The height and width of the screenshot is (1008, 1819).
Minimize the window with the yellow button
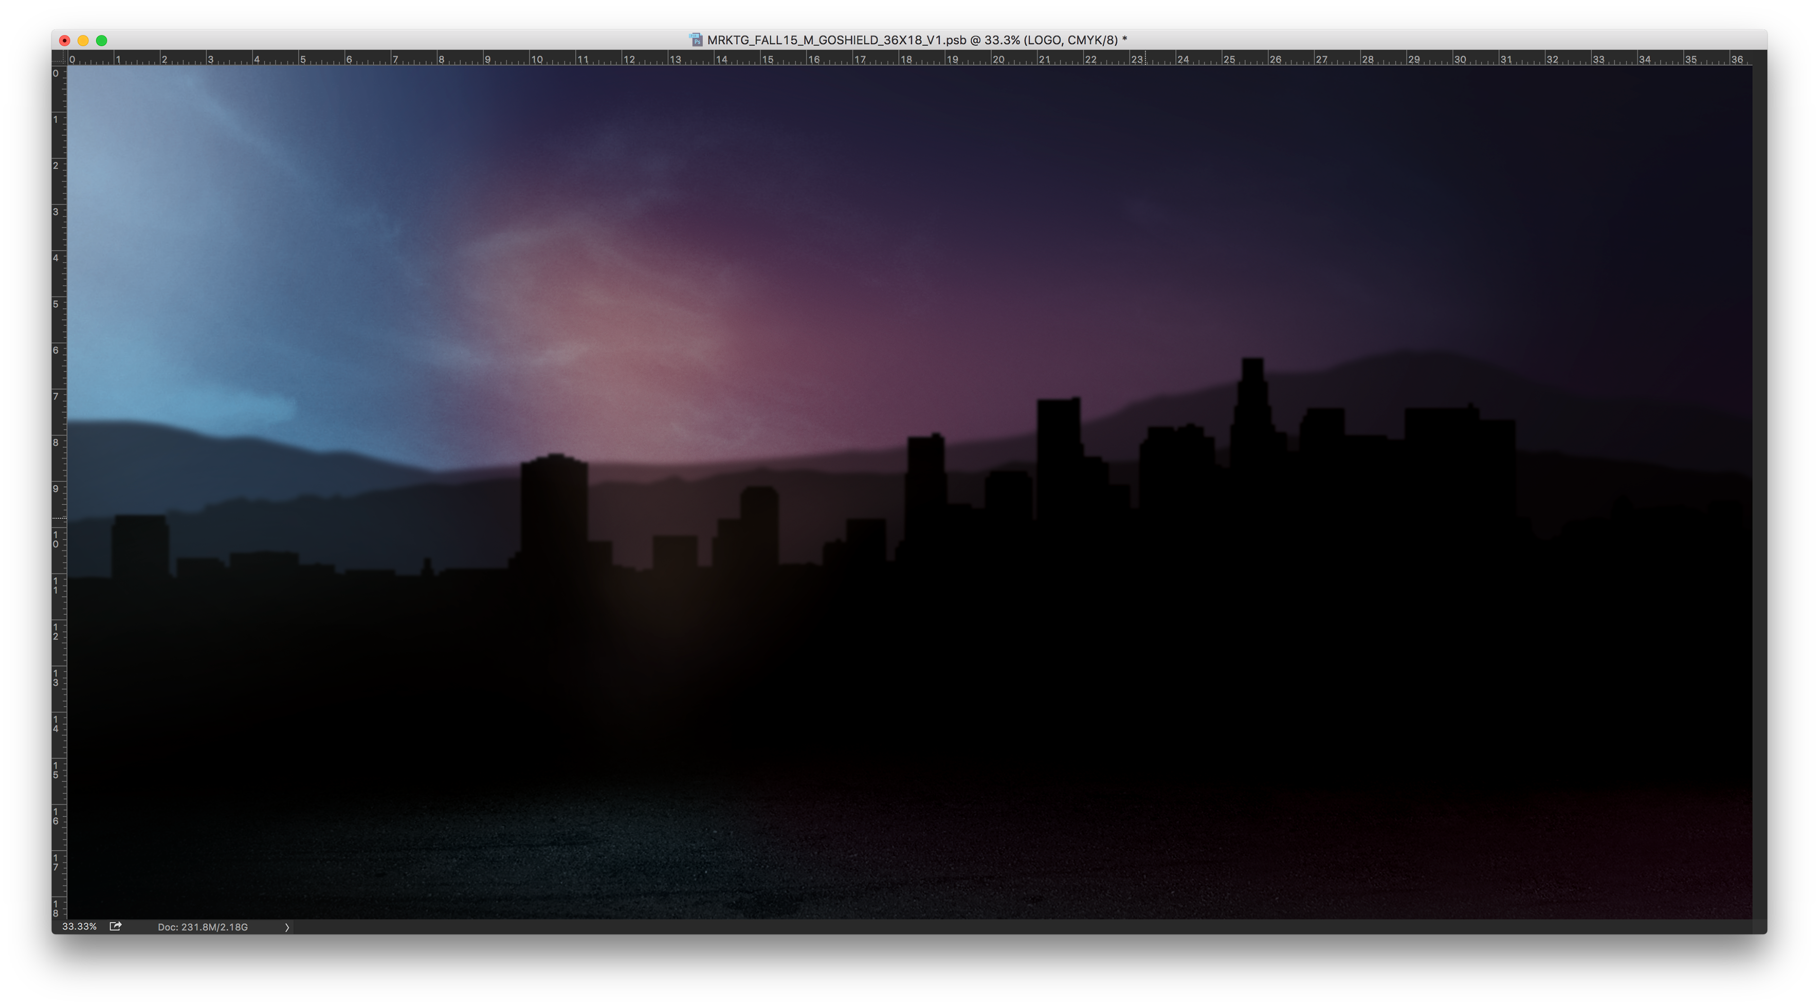coord(83,40)
